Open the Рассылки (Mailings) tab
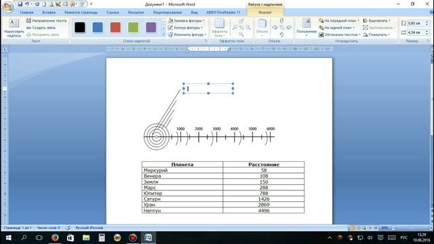This screenshot has width=434, height=244. tap(136, 12)
